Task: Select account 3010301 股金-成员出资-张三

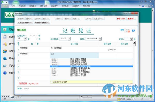Action: [x=91, y=63]
